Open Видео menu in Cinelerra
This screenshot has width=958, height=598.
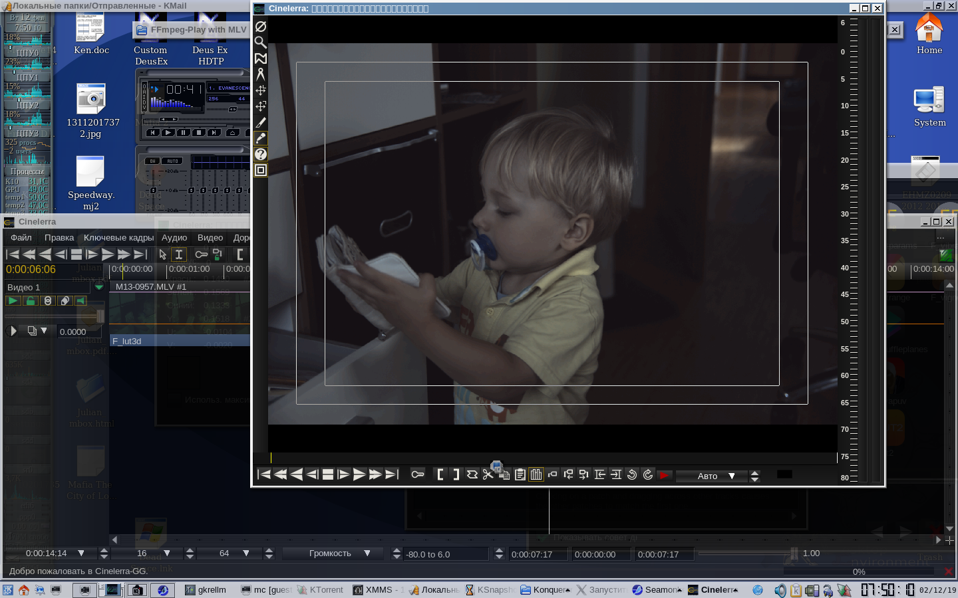(210, 238)
